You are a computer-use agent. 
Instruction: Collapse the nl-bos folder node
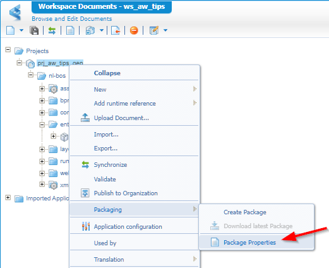(31, 75)
